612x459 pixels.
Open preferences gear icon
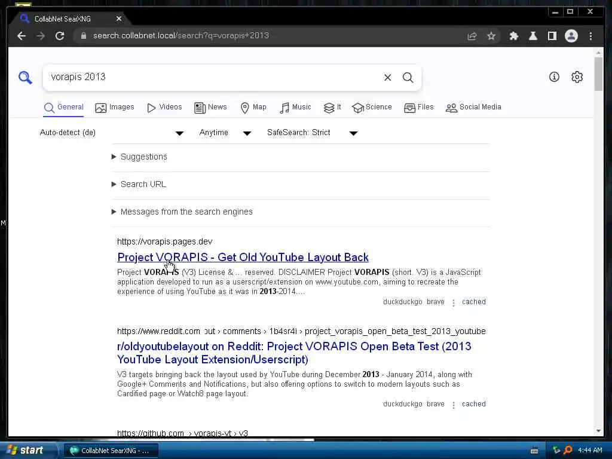click(577, 77)
